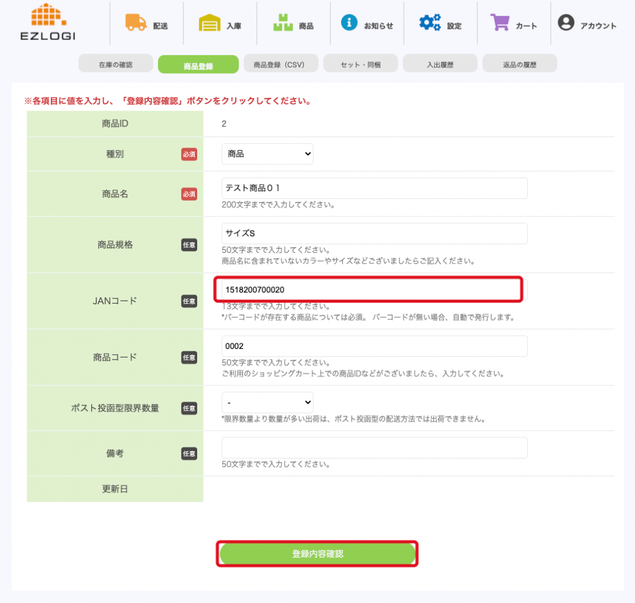Click the 商品名 text field
The height and width of the screenshot is (603, 635).
click(374, 188)
